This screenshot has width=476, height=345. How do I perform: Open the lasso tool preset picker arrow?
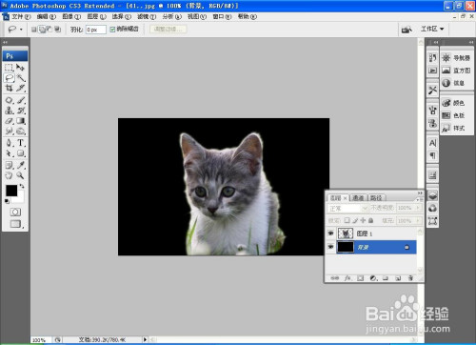tap(21, 30)
